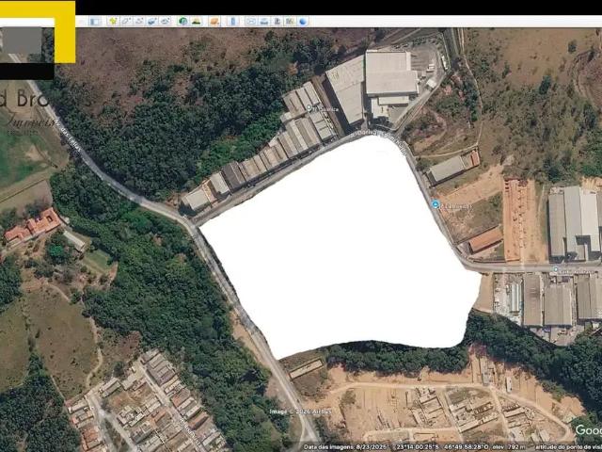Toggle the sunlight landscape icon
The image size is (602, 452).
point(197,21)
